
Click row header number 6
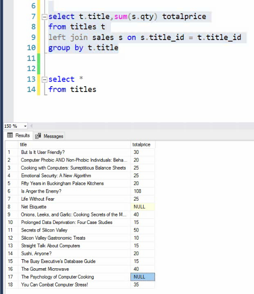pyautogui.click(x=12, y=191)
